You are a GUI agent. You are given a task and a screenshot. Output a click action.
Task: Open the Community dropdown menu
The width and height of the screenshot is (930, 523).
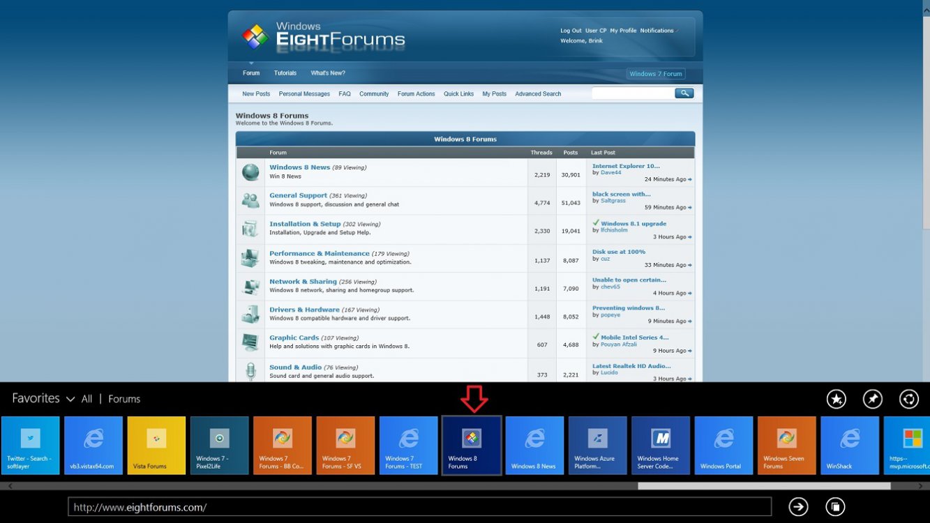click(x=374, y=94)
